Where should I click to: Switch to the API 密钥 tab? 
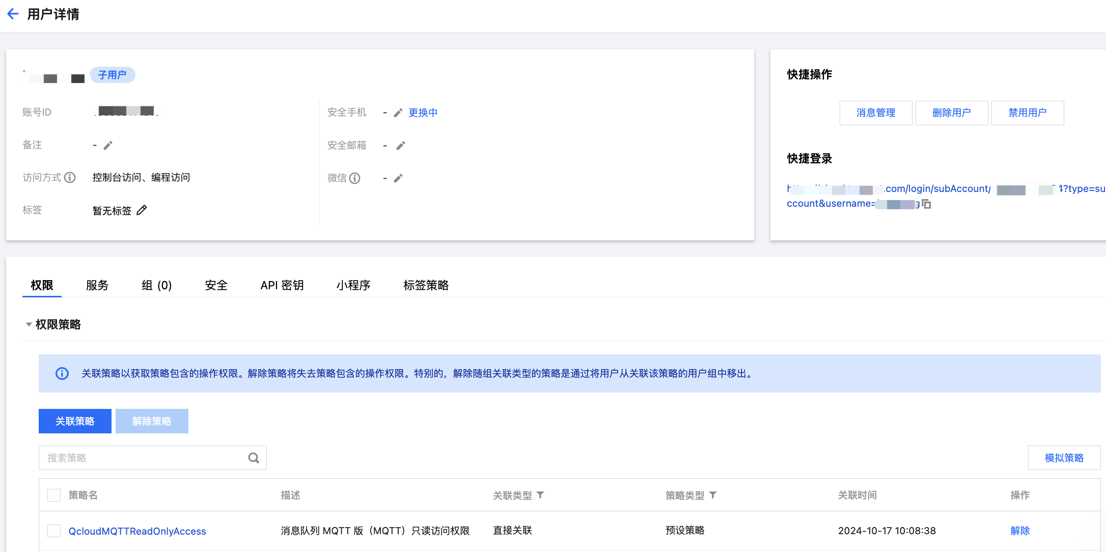click(x=282, y=285)
